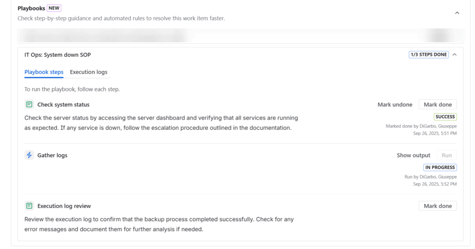Mark Execution log review as done
475x249 pixels.
coord(437,206)
